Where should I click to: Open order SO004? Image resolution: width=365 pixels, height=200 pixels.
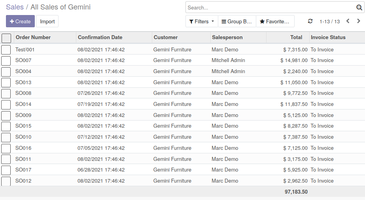click(x=23, y=72)
